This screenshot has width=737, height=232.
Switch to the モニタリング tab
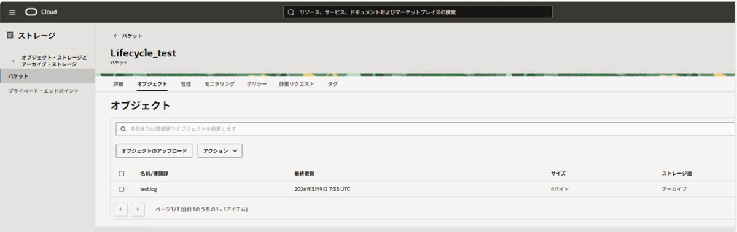point(219,83)
